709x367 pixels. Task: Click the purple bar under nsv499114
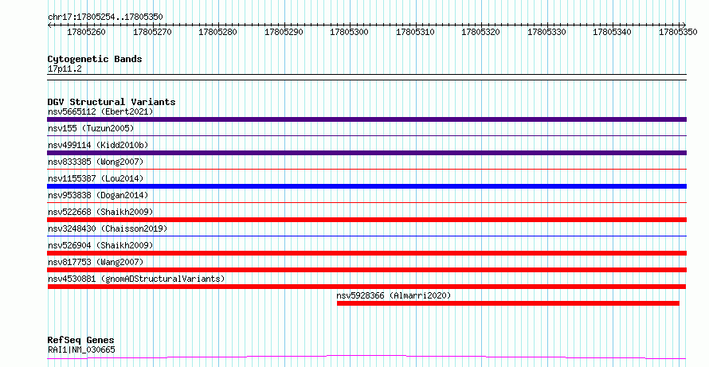click(x=366, y=153)
